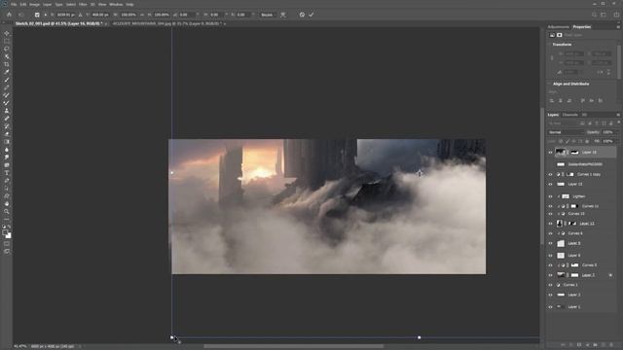Open the File menu
The height and width of the screenshot is (350, 623).
coord(14,4)
